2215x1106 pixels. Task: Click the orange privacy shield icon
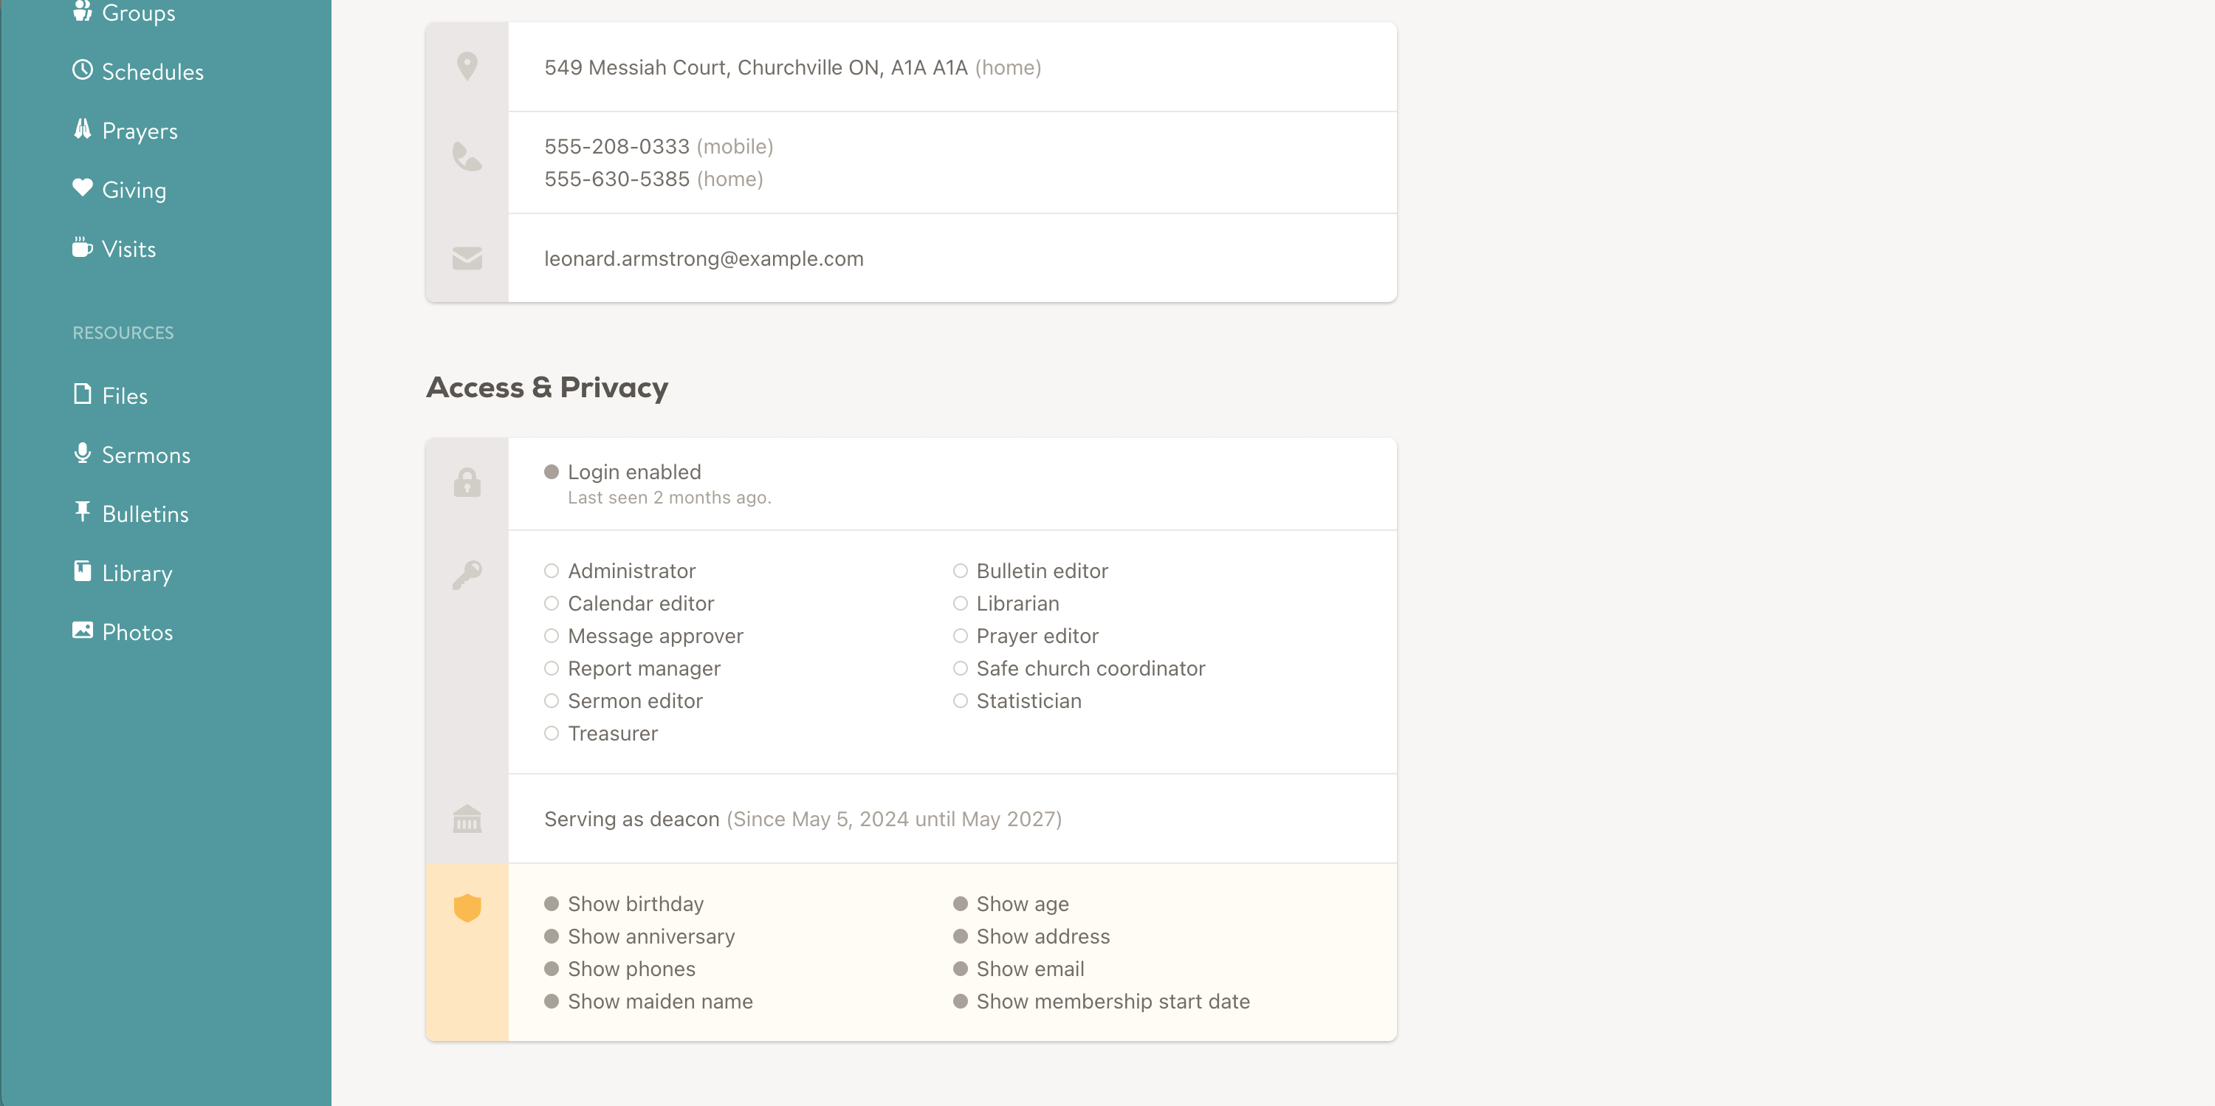[467, 907]
